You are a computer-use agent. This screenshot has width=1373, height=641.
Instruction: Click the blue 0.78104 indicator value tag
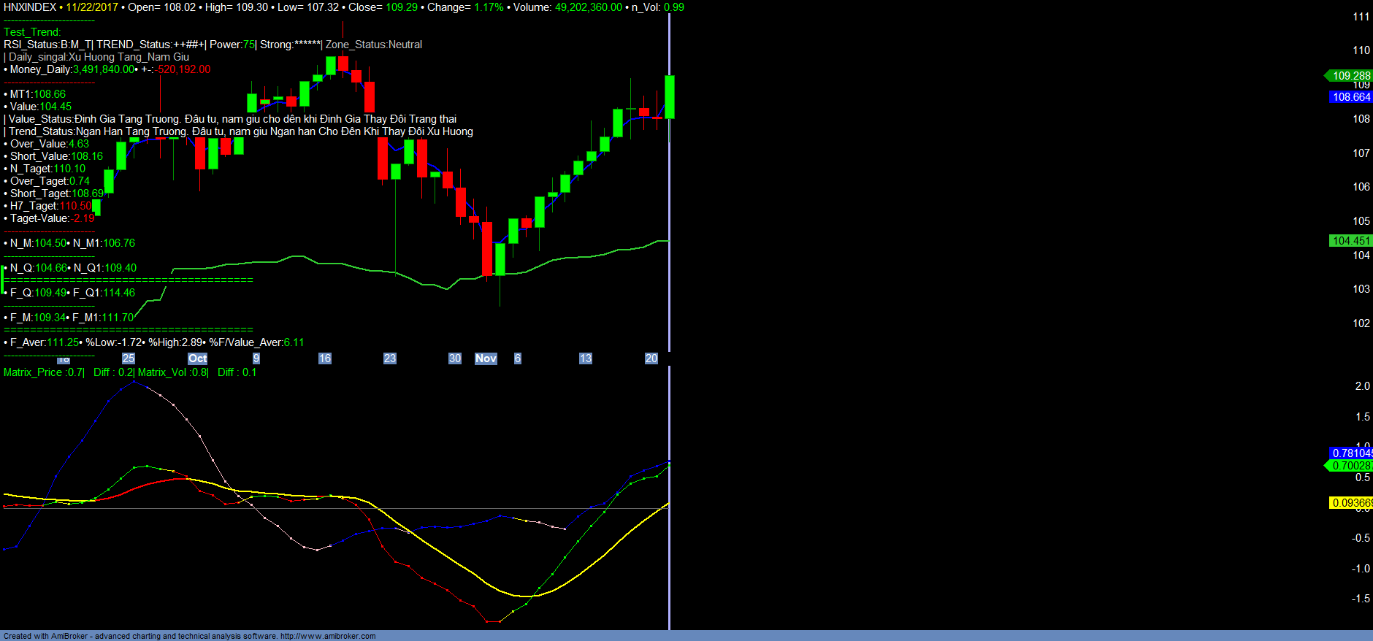1351,453
